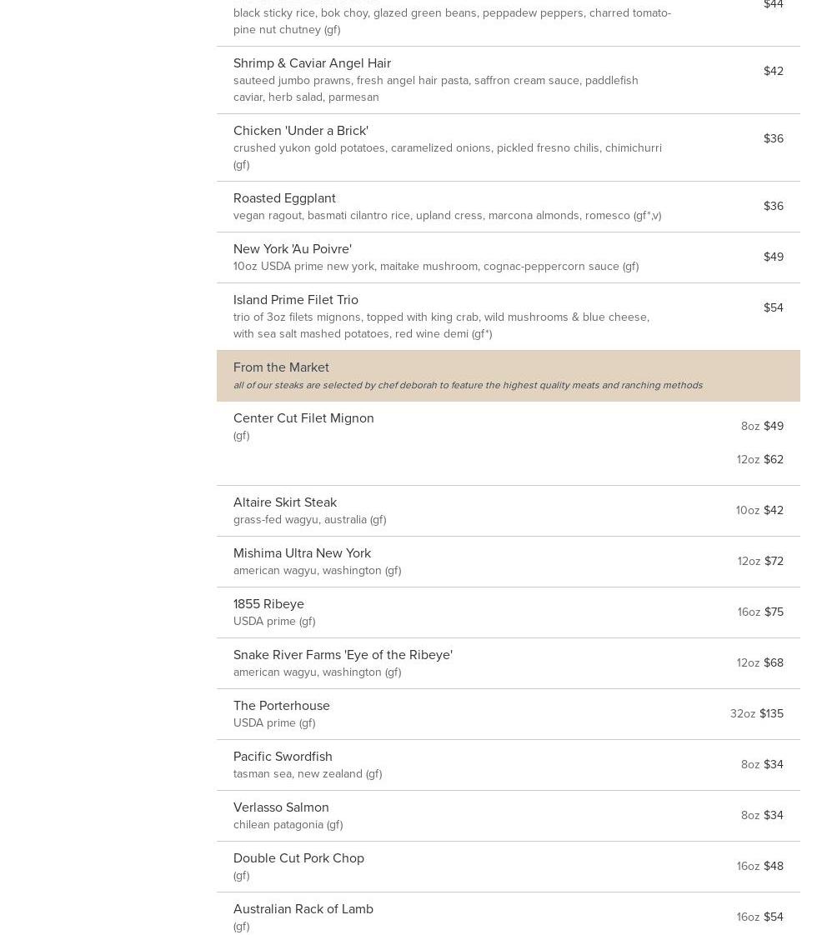Screen dimensions: 817x935
Task: Click the 1855 Ribeye entry
Action: coord(268,604)
